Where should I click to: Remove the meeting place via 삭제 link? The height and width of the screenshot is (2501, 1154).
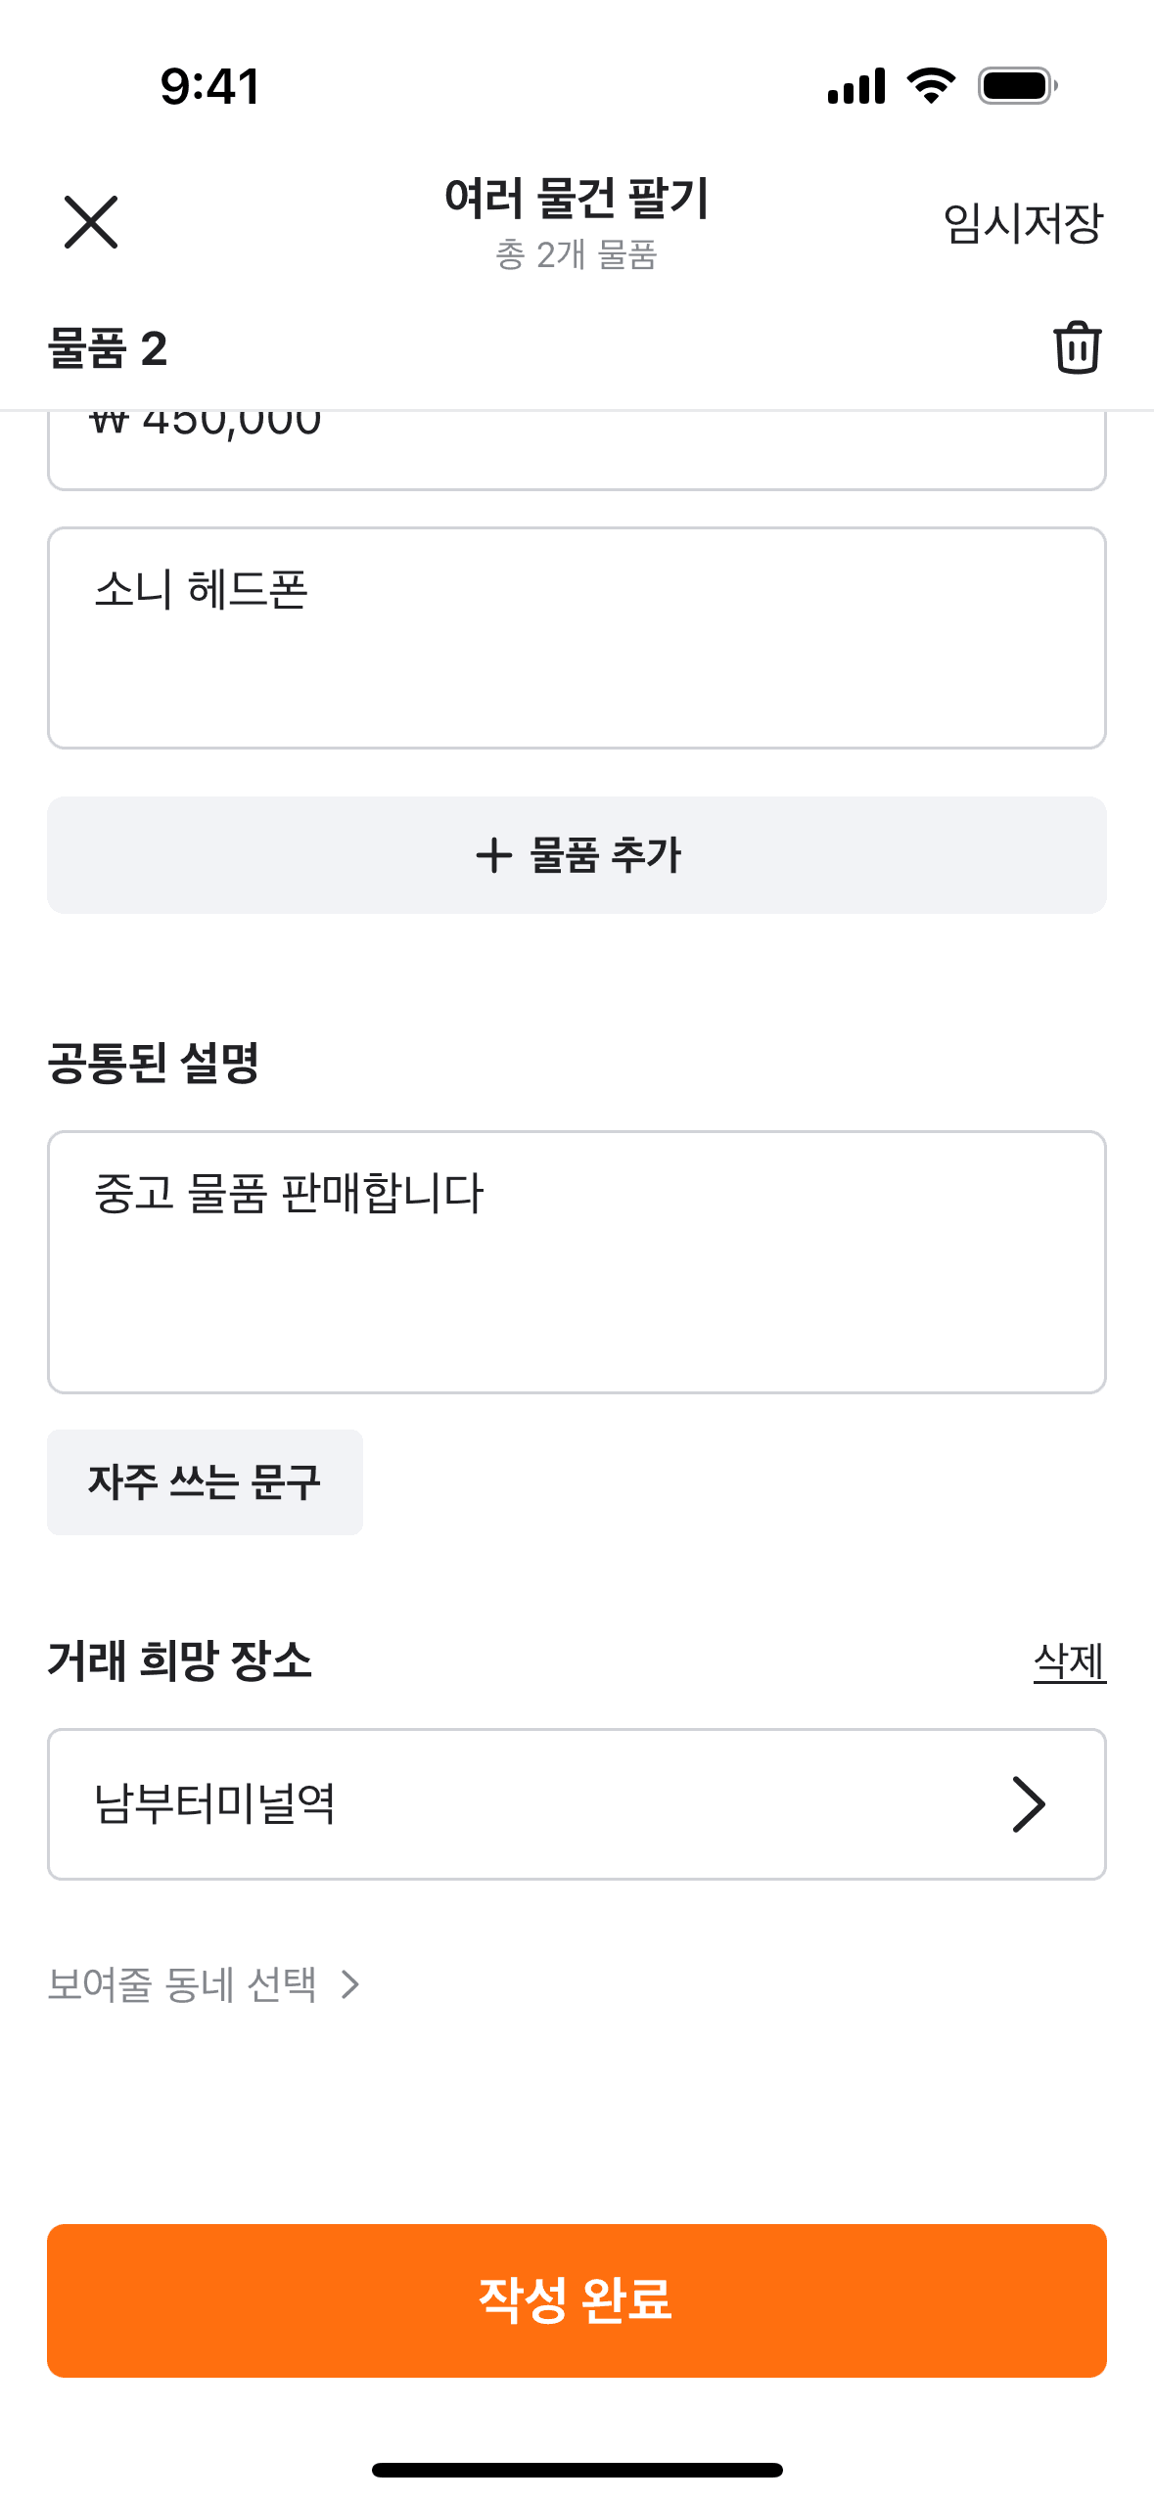(x=1069, y=1661)
